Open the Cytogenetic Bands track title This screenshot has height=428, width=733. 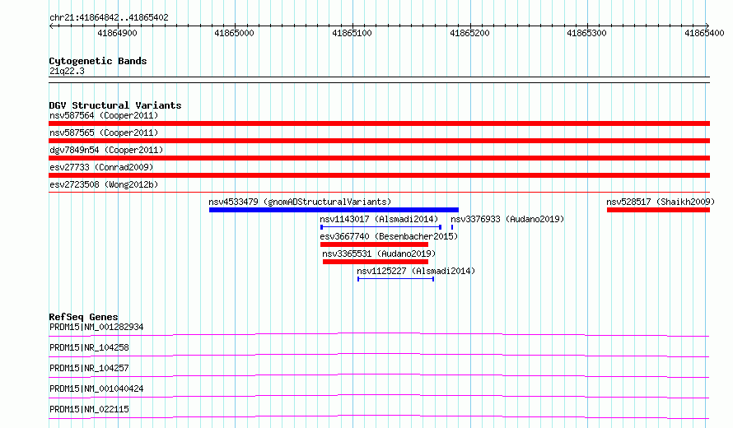pos(98,61)
